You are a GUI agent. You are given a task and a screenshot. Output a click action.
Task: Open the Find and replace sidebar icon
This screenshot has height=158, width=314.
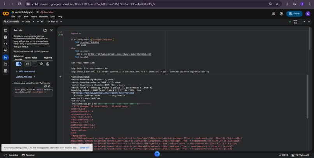tap(5, 37)
